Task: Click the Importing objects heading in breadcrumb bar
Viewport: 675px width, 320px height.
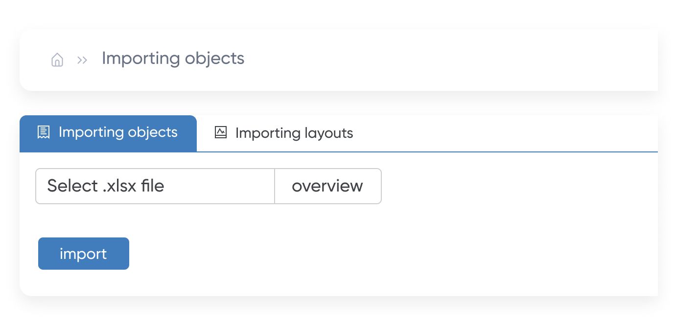Action: tap(173, 59)
